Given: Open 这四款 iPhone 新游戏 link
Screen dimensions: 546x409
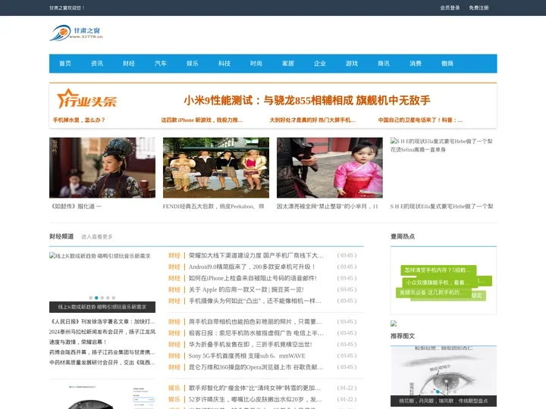Looking at the screenshot, I should pos(202,120).
